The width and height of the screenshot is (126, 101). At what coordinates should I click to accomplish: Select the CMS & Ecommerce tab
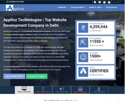coord(80,90)
